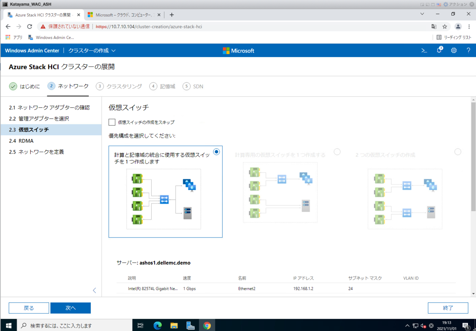Open help question mark icon
Screen dimensions: 476x331
pyautogui.click(x=468, y=51)
